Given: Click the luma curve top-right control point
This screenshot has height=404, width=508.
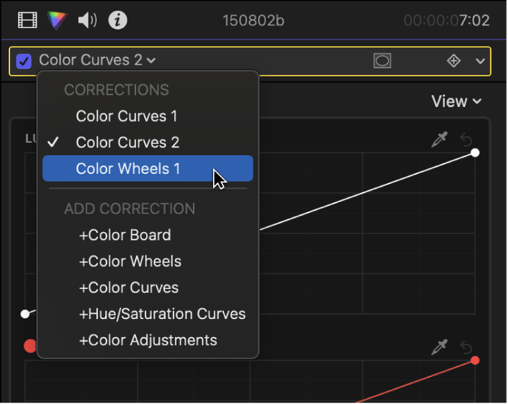Looking at the screenshot, I should (475, 153).
